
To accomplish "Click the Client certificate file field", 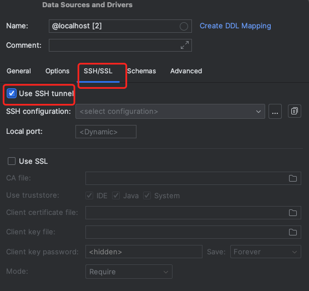I will pos(193,213).
